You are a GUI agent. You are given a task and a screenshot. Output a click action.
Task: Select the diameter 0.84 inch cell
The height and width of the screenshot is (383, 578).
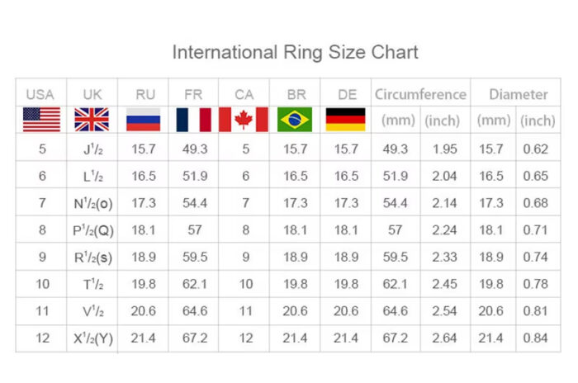pyautogui.click(x=536, y=338)
